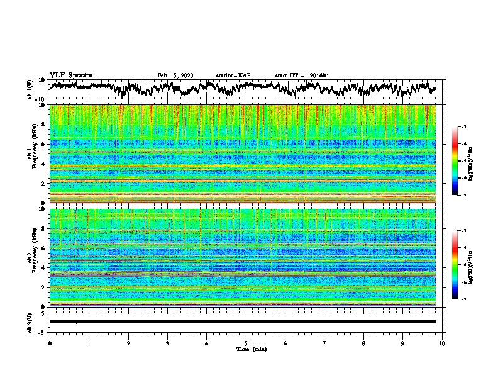Click the '8' kHz tick on ch.1 spectrogram
Image resolution: width=498 pixels, height=385 pixels.
tap(43, 125)
